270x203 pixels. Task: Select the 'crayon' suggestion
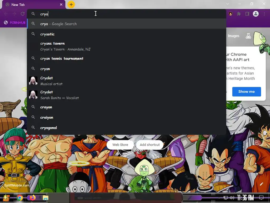(127, 107)
